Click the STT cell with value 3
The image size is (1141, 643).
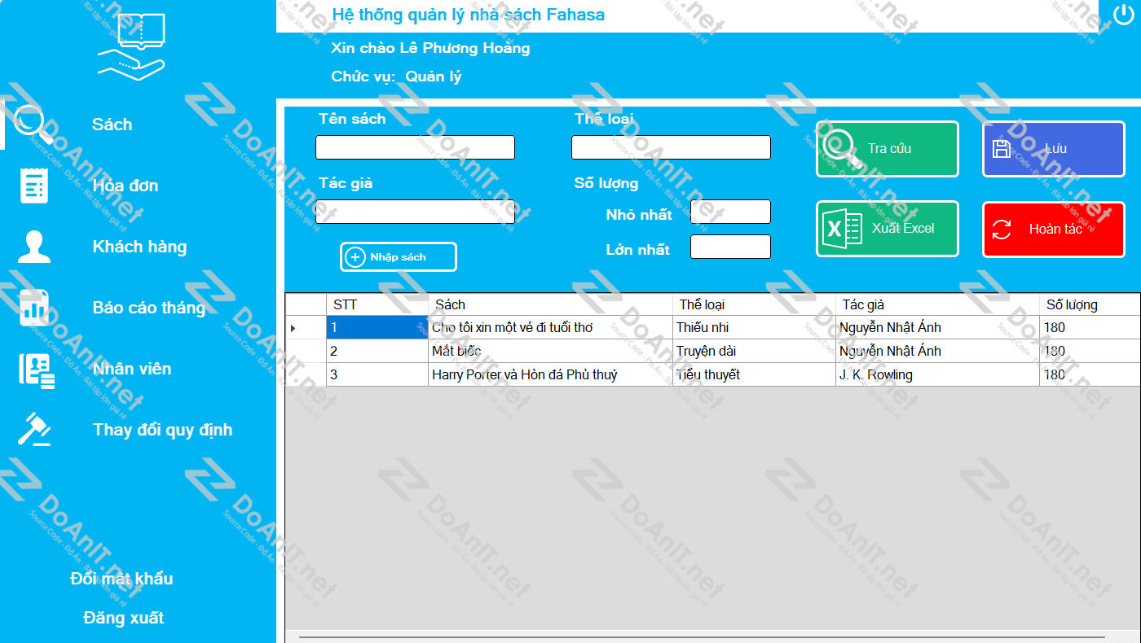click(x=377, y=374)
